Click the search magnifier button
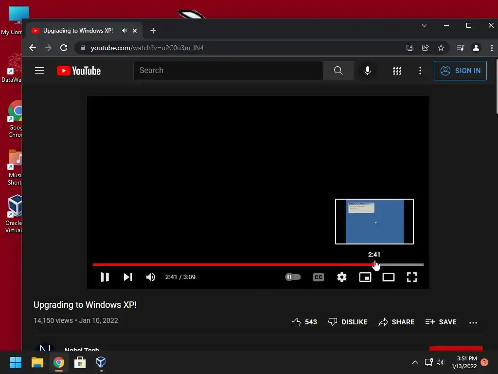Image resolution: width=498 pixels, height=374 pixels. (x=338, y=70)
